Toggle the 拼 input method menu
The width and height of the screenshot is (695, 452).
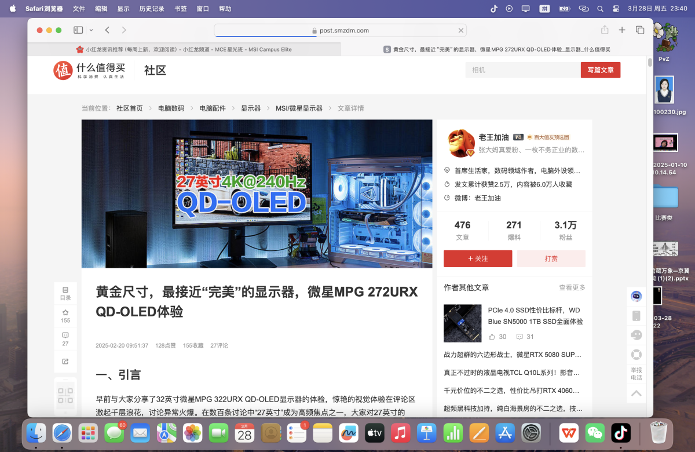[545, 9]
